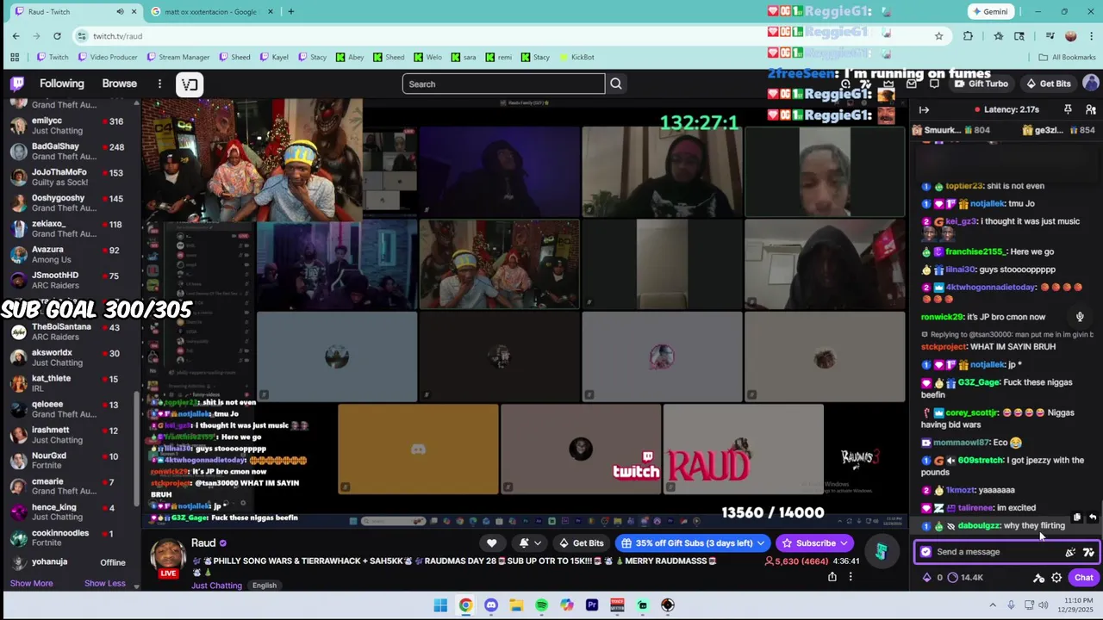Open the community users-in-chat icon
Image resolution: width=1103 pixels, height=620 pixels.
click(x=1091, y=109)
